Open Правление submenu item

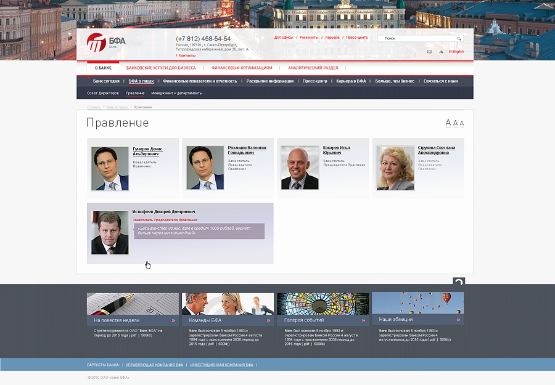tap(135, 94)
